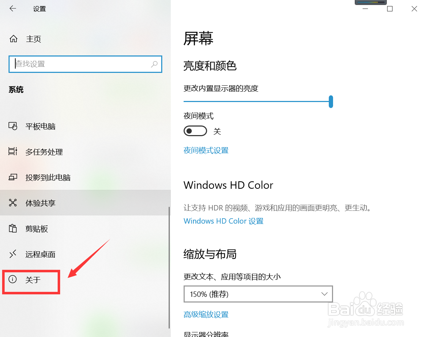Open 夜间模式设置 link
This screenshot has width=427, height=337.
pos(206,150)
